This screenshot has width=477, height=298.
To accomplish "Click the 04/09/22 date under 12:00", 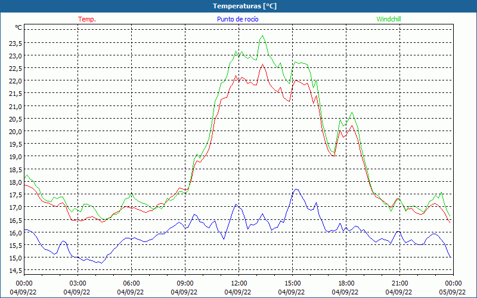I will point(238,292).
